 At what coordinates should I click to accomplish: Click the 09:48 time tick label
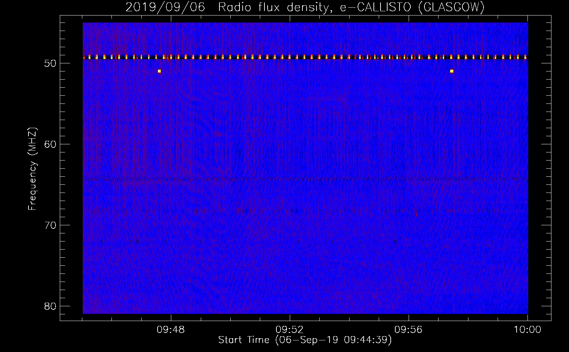pos(171,330)
